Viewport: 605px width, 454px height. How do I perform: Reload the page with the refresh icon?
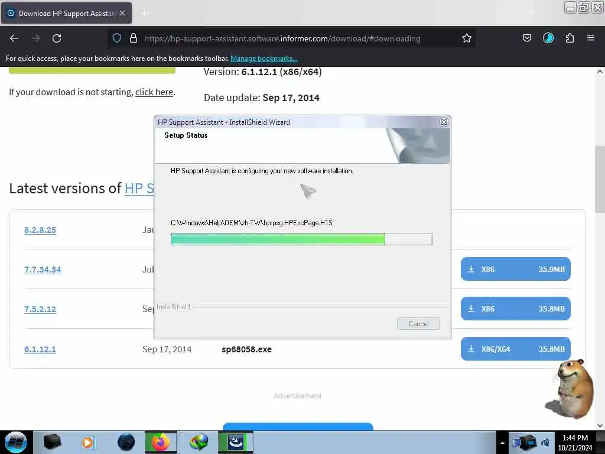tap(57, 38)
